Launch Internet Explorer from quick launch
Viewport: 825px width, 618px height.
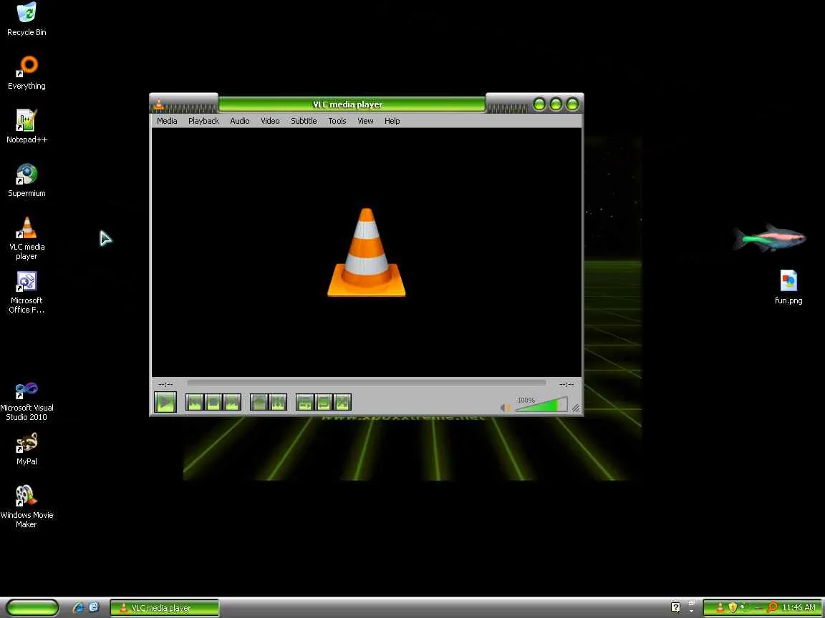[x=78, y=607]
